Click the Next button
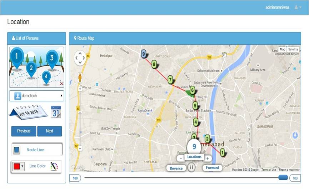The width and height of the screenshot is (309, 191). pos(49,131)
